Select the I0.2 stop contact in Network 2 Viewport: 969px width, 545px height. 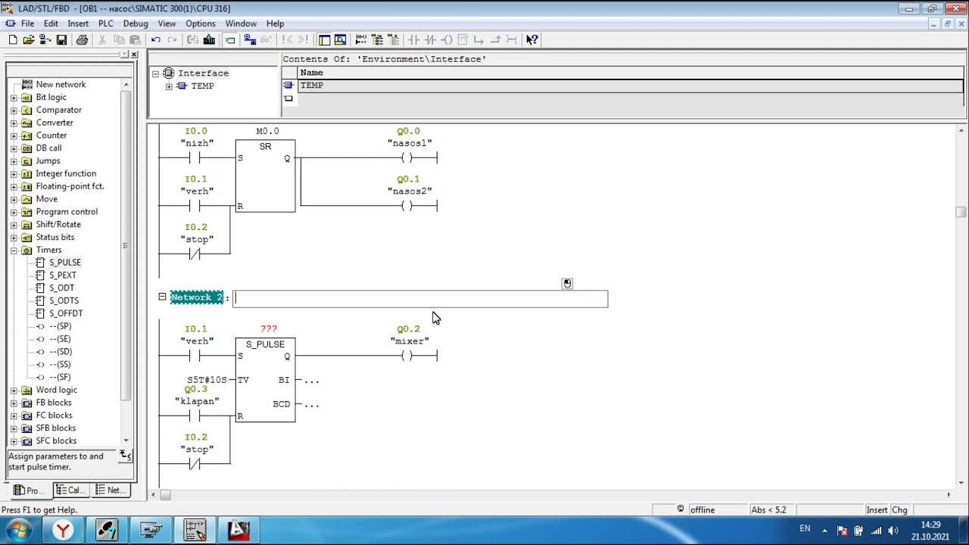click(x=195, y=464)
